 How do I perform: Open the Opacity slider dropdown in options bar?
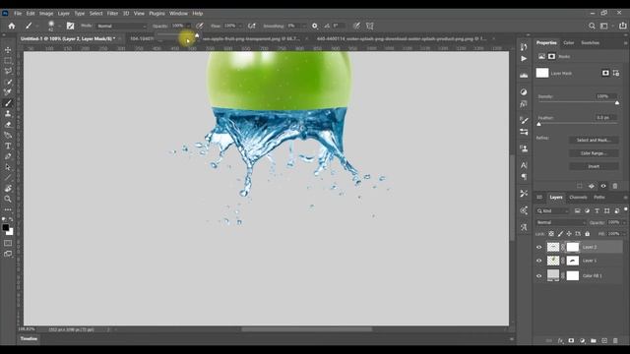tap(188, 27)
